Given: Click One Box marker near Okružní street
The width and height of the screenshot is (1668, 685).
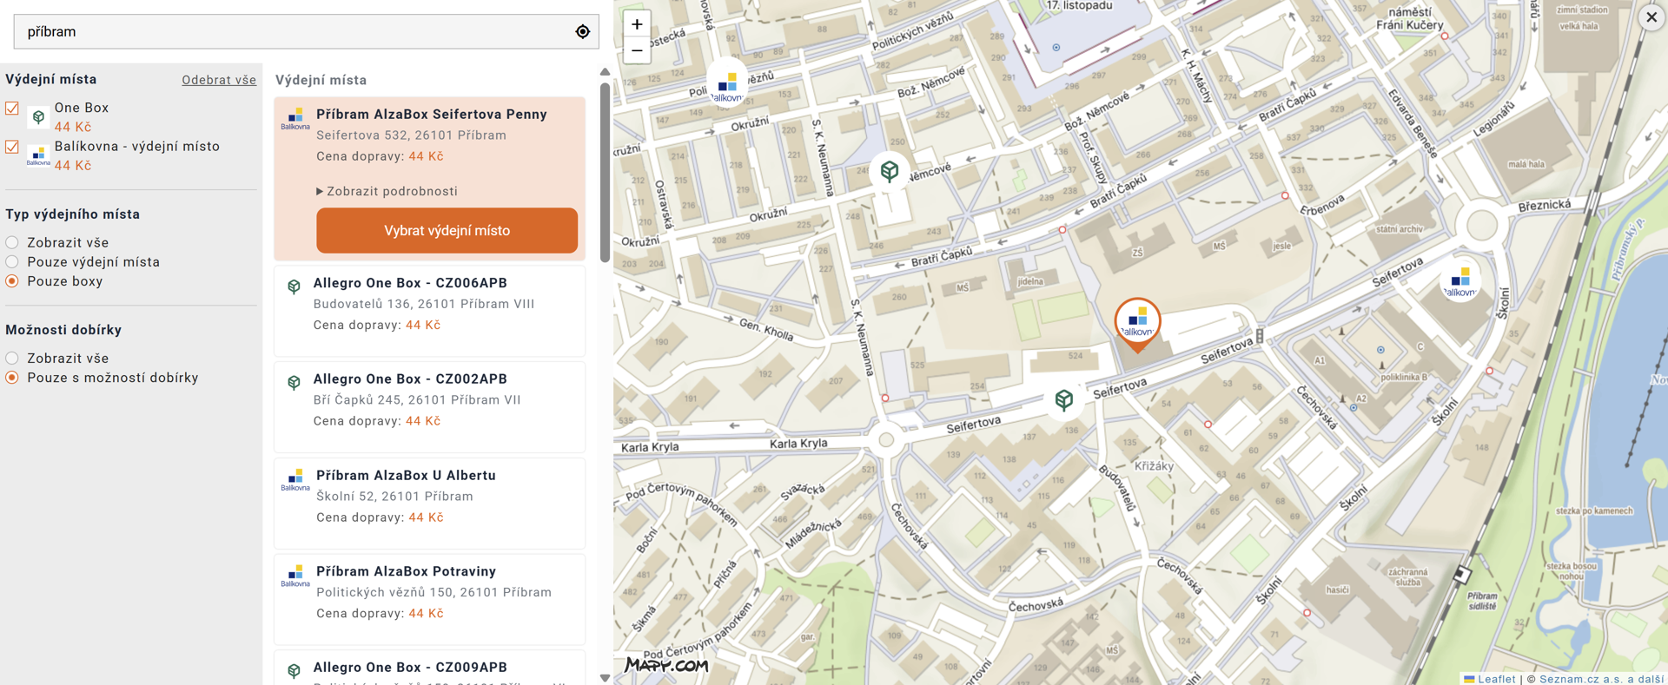Looking at the screenshot, I should click(889, 170).
